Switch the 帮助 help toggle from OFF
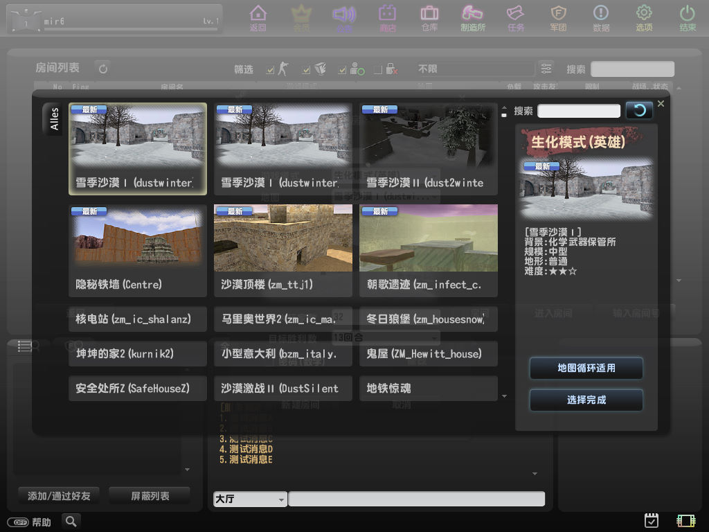Image resolution: width=709 pixels, height=532 pixels. (18, 522)
